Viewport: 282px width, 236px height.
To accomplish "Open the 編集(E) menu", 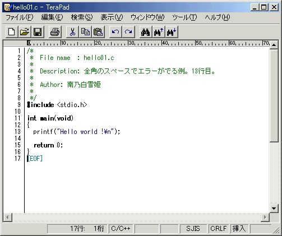I will [52, 17].
